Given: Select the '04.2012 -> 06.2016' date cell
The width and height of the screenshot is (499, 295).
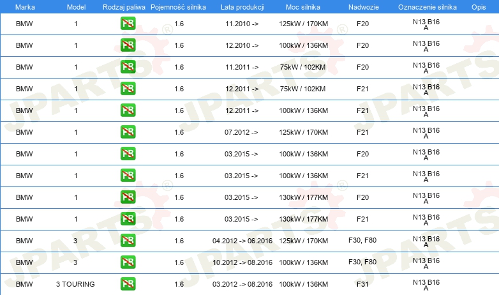Looking at the screenshot, I should point(242,241).
